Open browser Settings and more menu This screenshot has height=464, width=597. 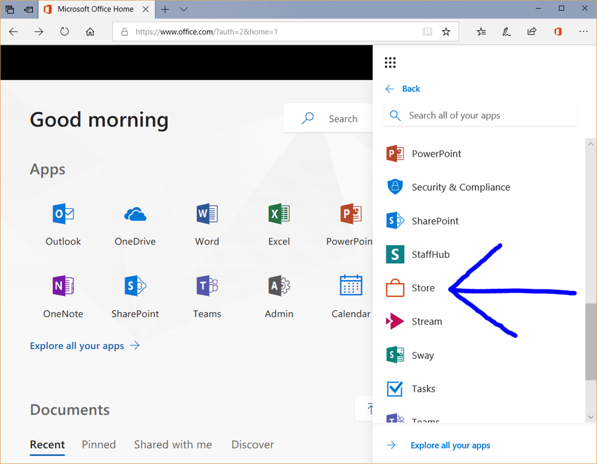pyautogui.click(x=583, y=32)
